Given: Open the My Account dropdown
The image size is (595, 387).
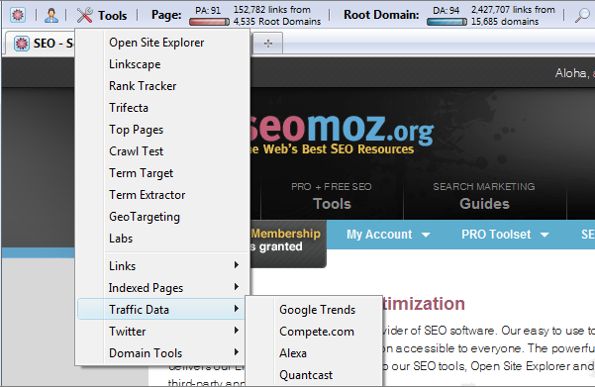Looking at the screenshot, I should tap(388, 235).
